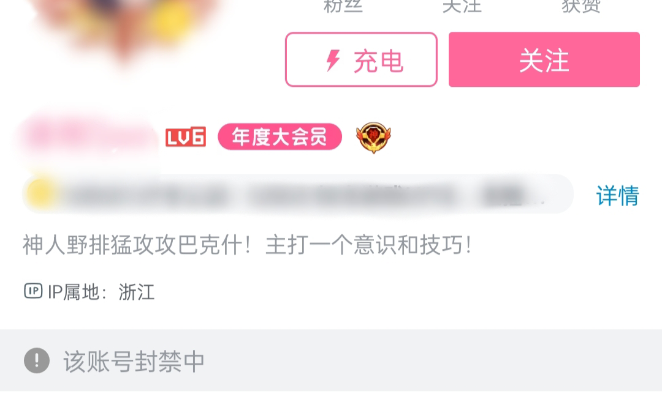Viewport: 662px width, 413px height.
Task: Click the LV6 level badge
Action: [186, 137]
